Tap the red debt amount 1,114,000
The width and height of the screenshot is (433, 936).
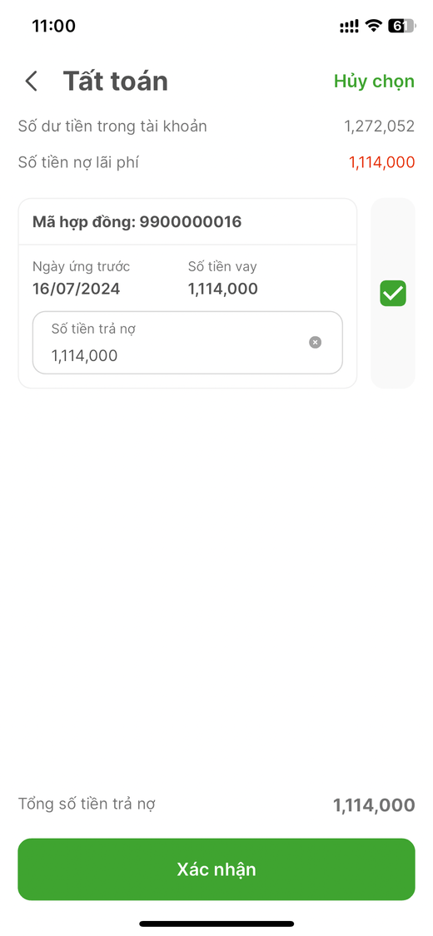pos(381,161)
